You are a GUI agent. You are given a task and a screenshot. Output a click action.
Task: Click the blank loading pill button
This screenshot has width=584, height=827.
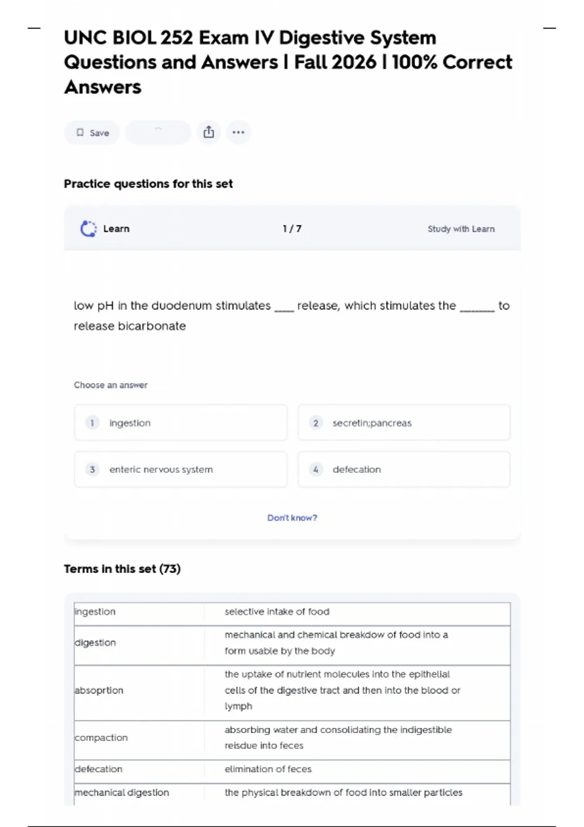pos(158,132)
